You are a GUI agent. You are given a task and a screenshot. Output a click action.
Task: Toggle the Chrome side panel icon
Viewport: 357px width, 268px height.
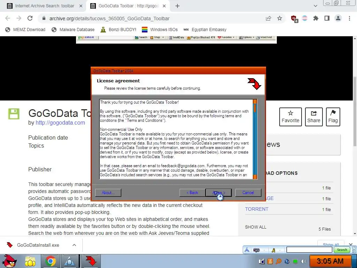[x=327, y=18]
